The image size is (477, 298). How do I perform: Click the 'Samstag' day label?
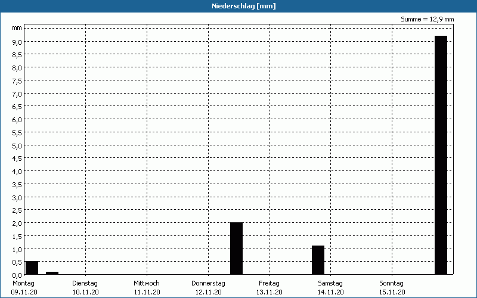(330, 283)
